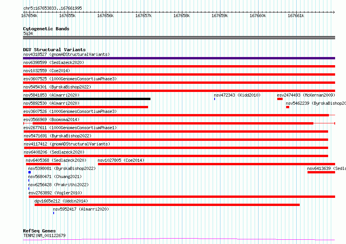Click the black nsv5841853 variant bar
Image resolution: width=346 pixels, height=244 pixels.
(87, 99)
